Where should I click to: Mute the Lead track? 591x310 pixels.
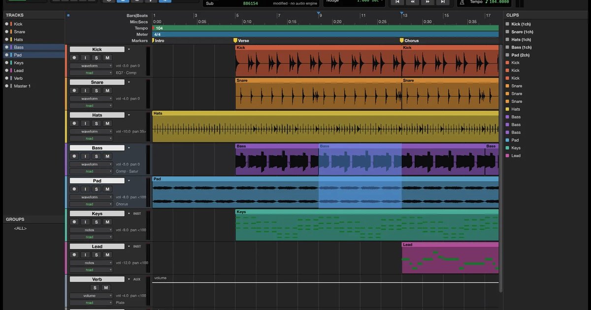(x=107, y=255)
